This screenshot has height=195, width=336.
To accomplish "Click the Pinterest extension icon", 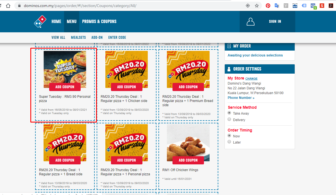I will coord(268,6).
